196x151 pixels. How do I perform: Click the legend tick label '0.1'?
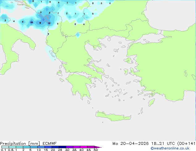pyautogui.click(x=3, y=150)
